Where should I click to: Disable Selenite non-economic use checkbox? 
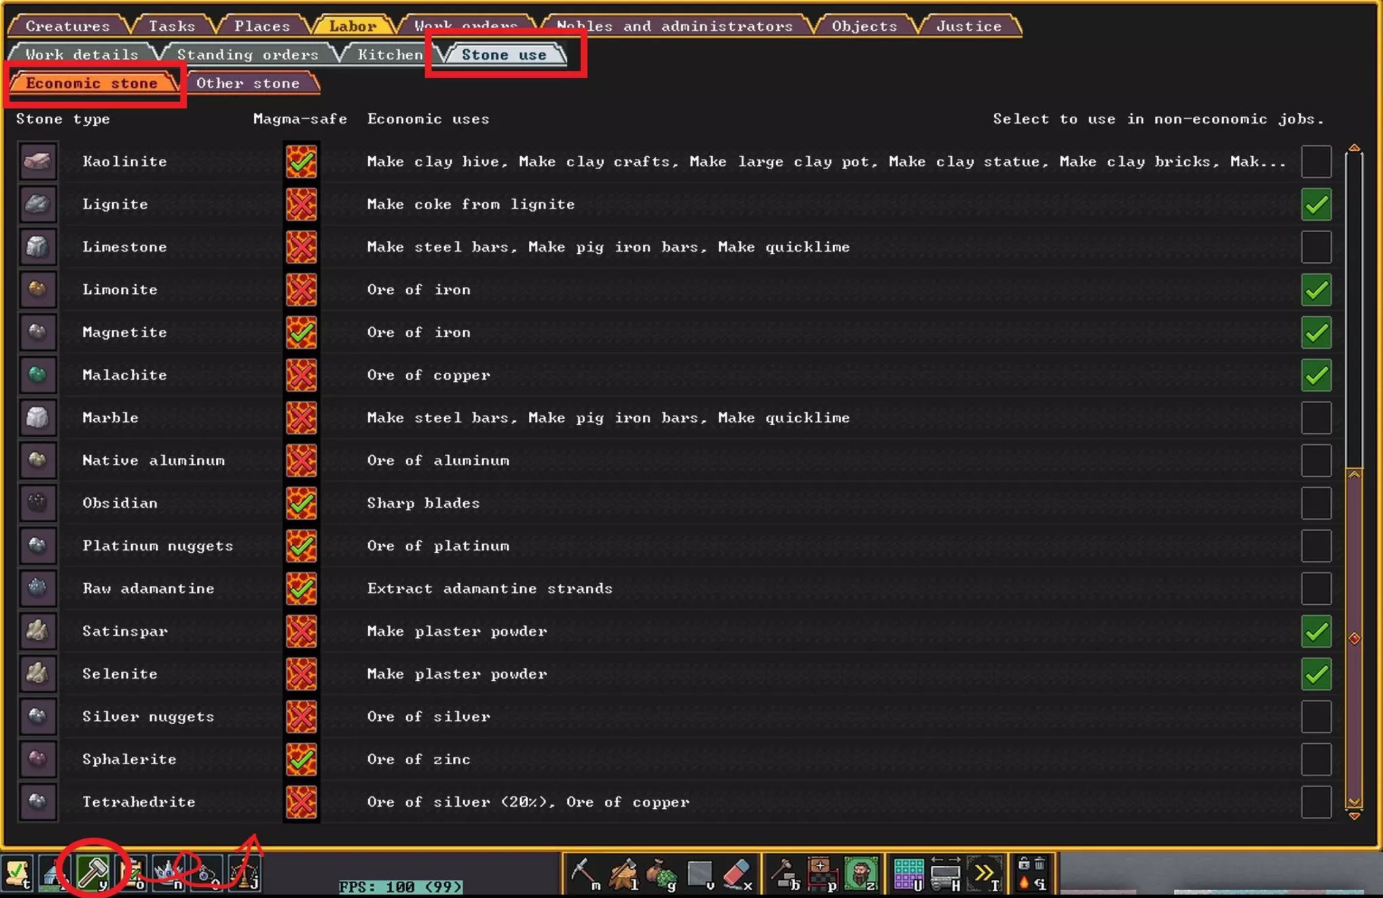tap(1315, 674)
